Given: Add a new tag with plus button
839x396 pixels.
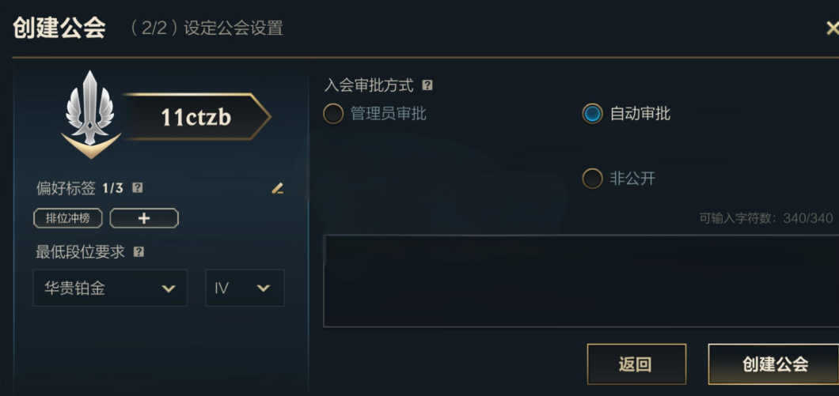Looking at the screenshot, I should tap(144, 218).
